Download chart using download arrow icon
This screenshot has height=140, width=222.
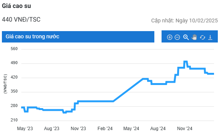(x=210, y=37)
